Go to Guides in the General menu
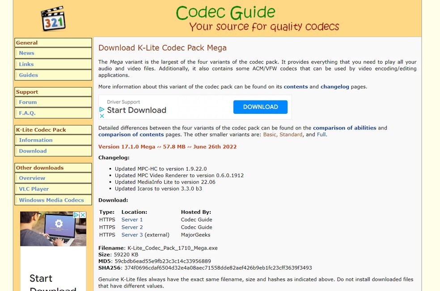 tap(53, 75)
